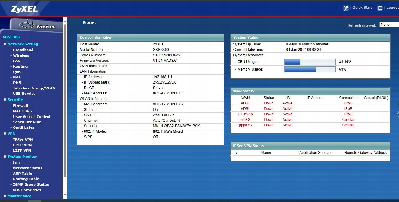The height and width of the screenshot is (202, 399).
Task: Click the Security heading link
Action: [x=15, y=100]
